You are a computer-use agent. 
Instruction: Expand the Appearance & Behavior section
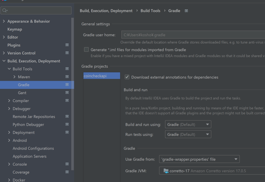[4, 21]
